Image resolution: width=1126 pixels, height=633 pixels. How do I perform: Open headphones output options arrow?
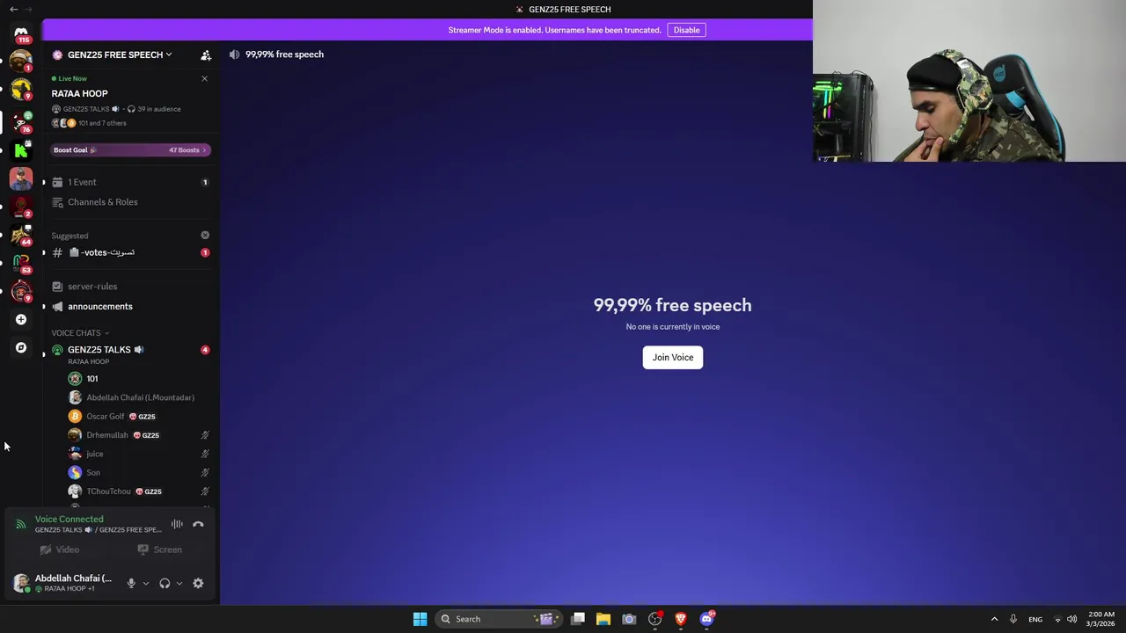point(179,583)
